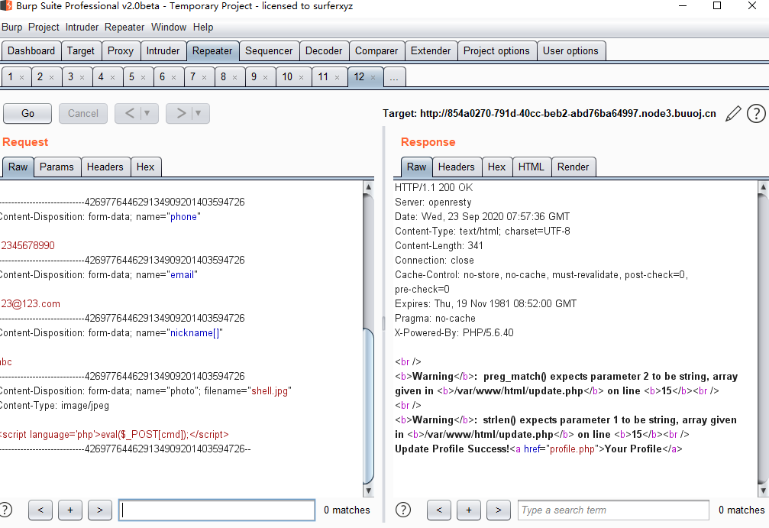This screenshot has height=528, width=769.
Task: Click response search next match button
Action: [498, 510]
